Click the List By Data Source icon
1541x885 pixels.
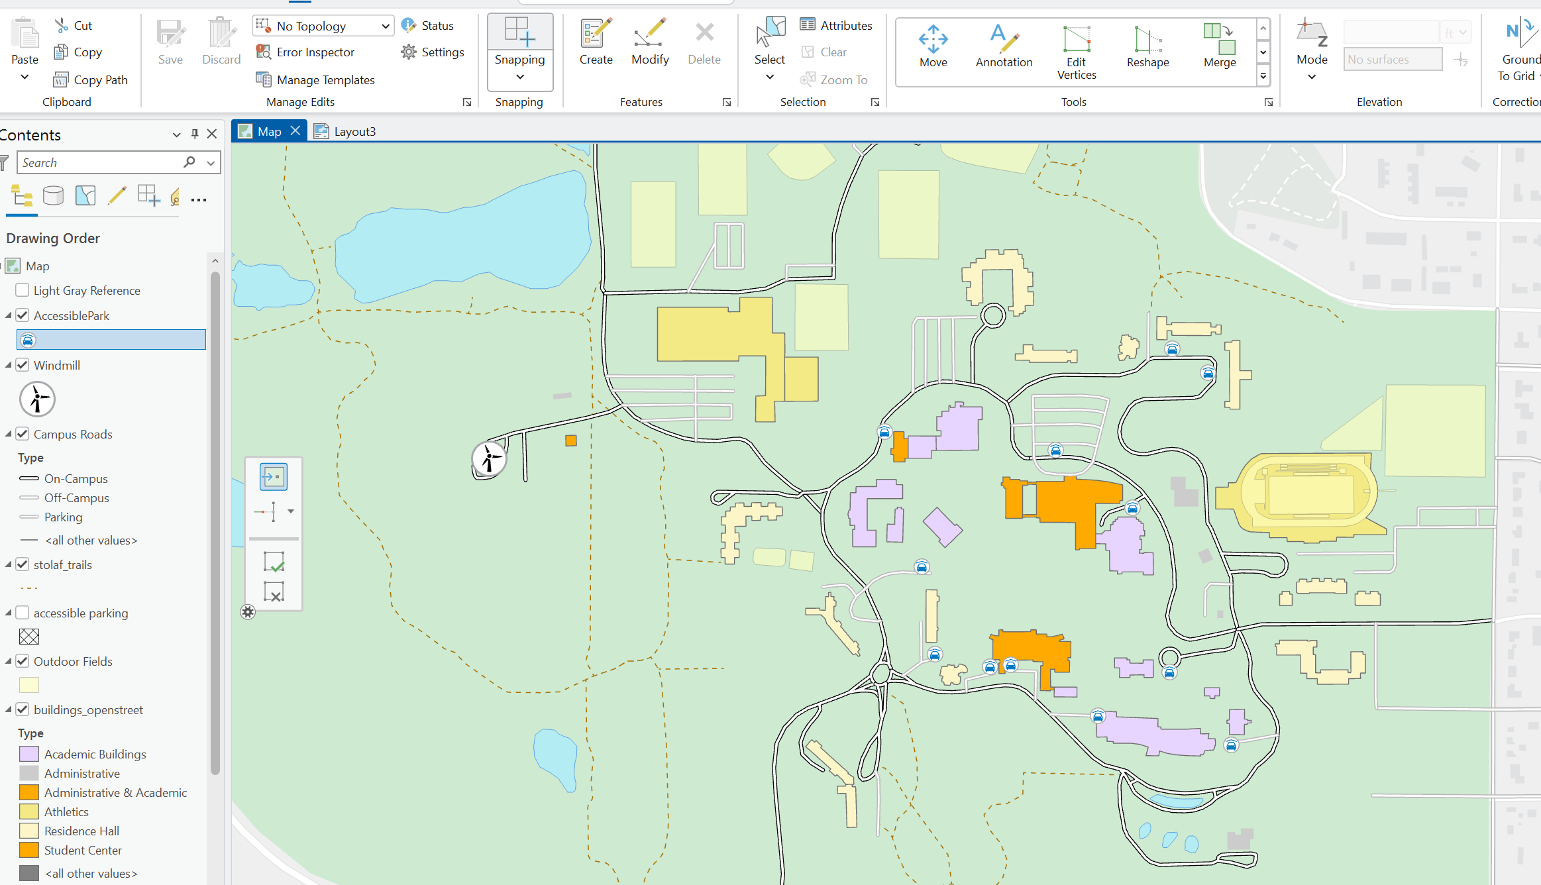[x=53, y=196]
